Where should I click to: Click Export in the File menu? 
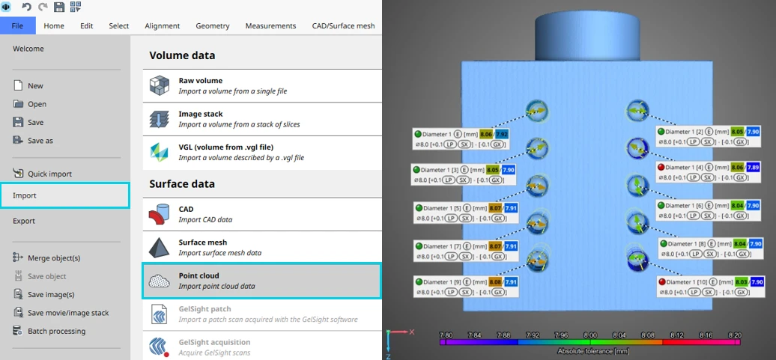tap(24, 221)
